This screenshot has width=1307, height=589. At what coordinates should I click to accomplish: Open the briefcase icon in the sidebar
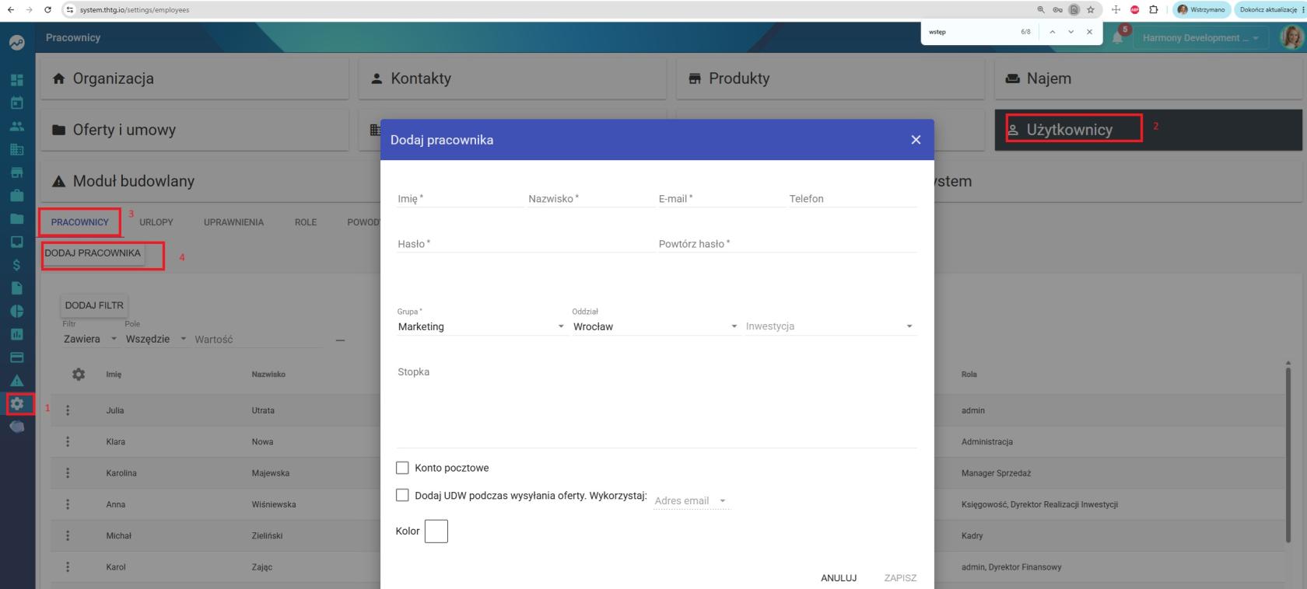click(x=16, y=195)
